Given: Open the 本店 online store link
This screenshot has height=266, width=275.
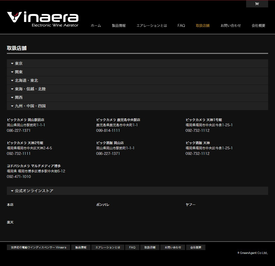Looking at the screenshot, I should click(x=10, y=205).
